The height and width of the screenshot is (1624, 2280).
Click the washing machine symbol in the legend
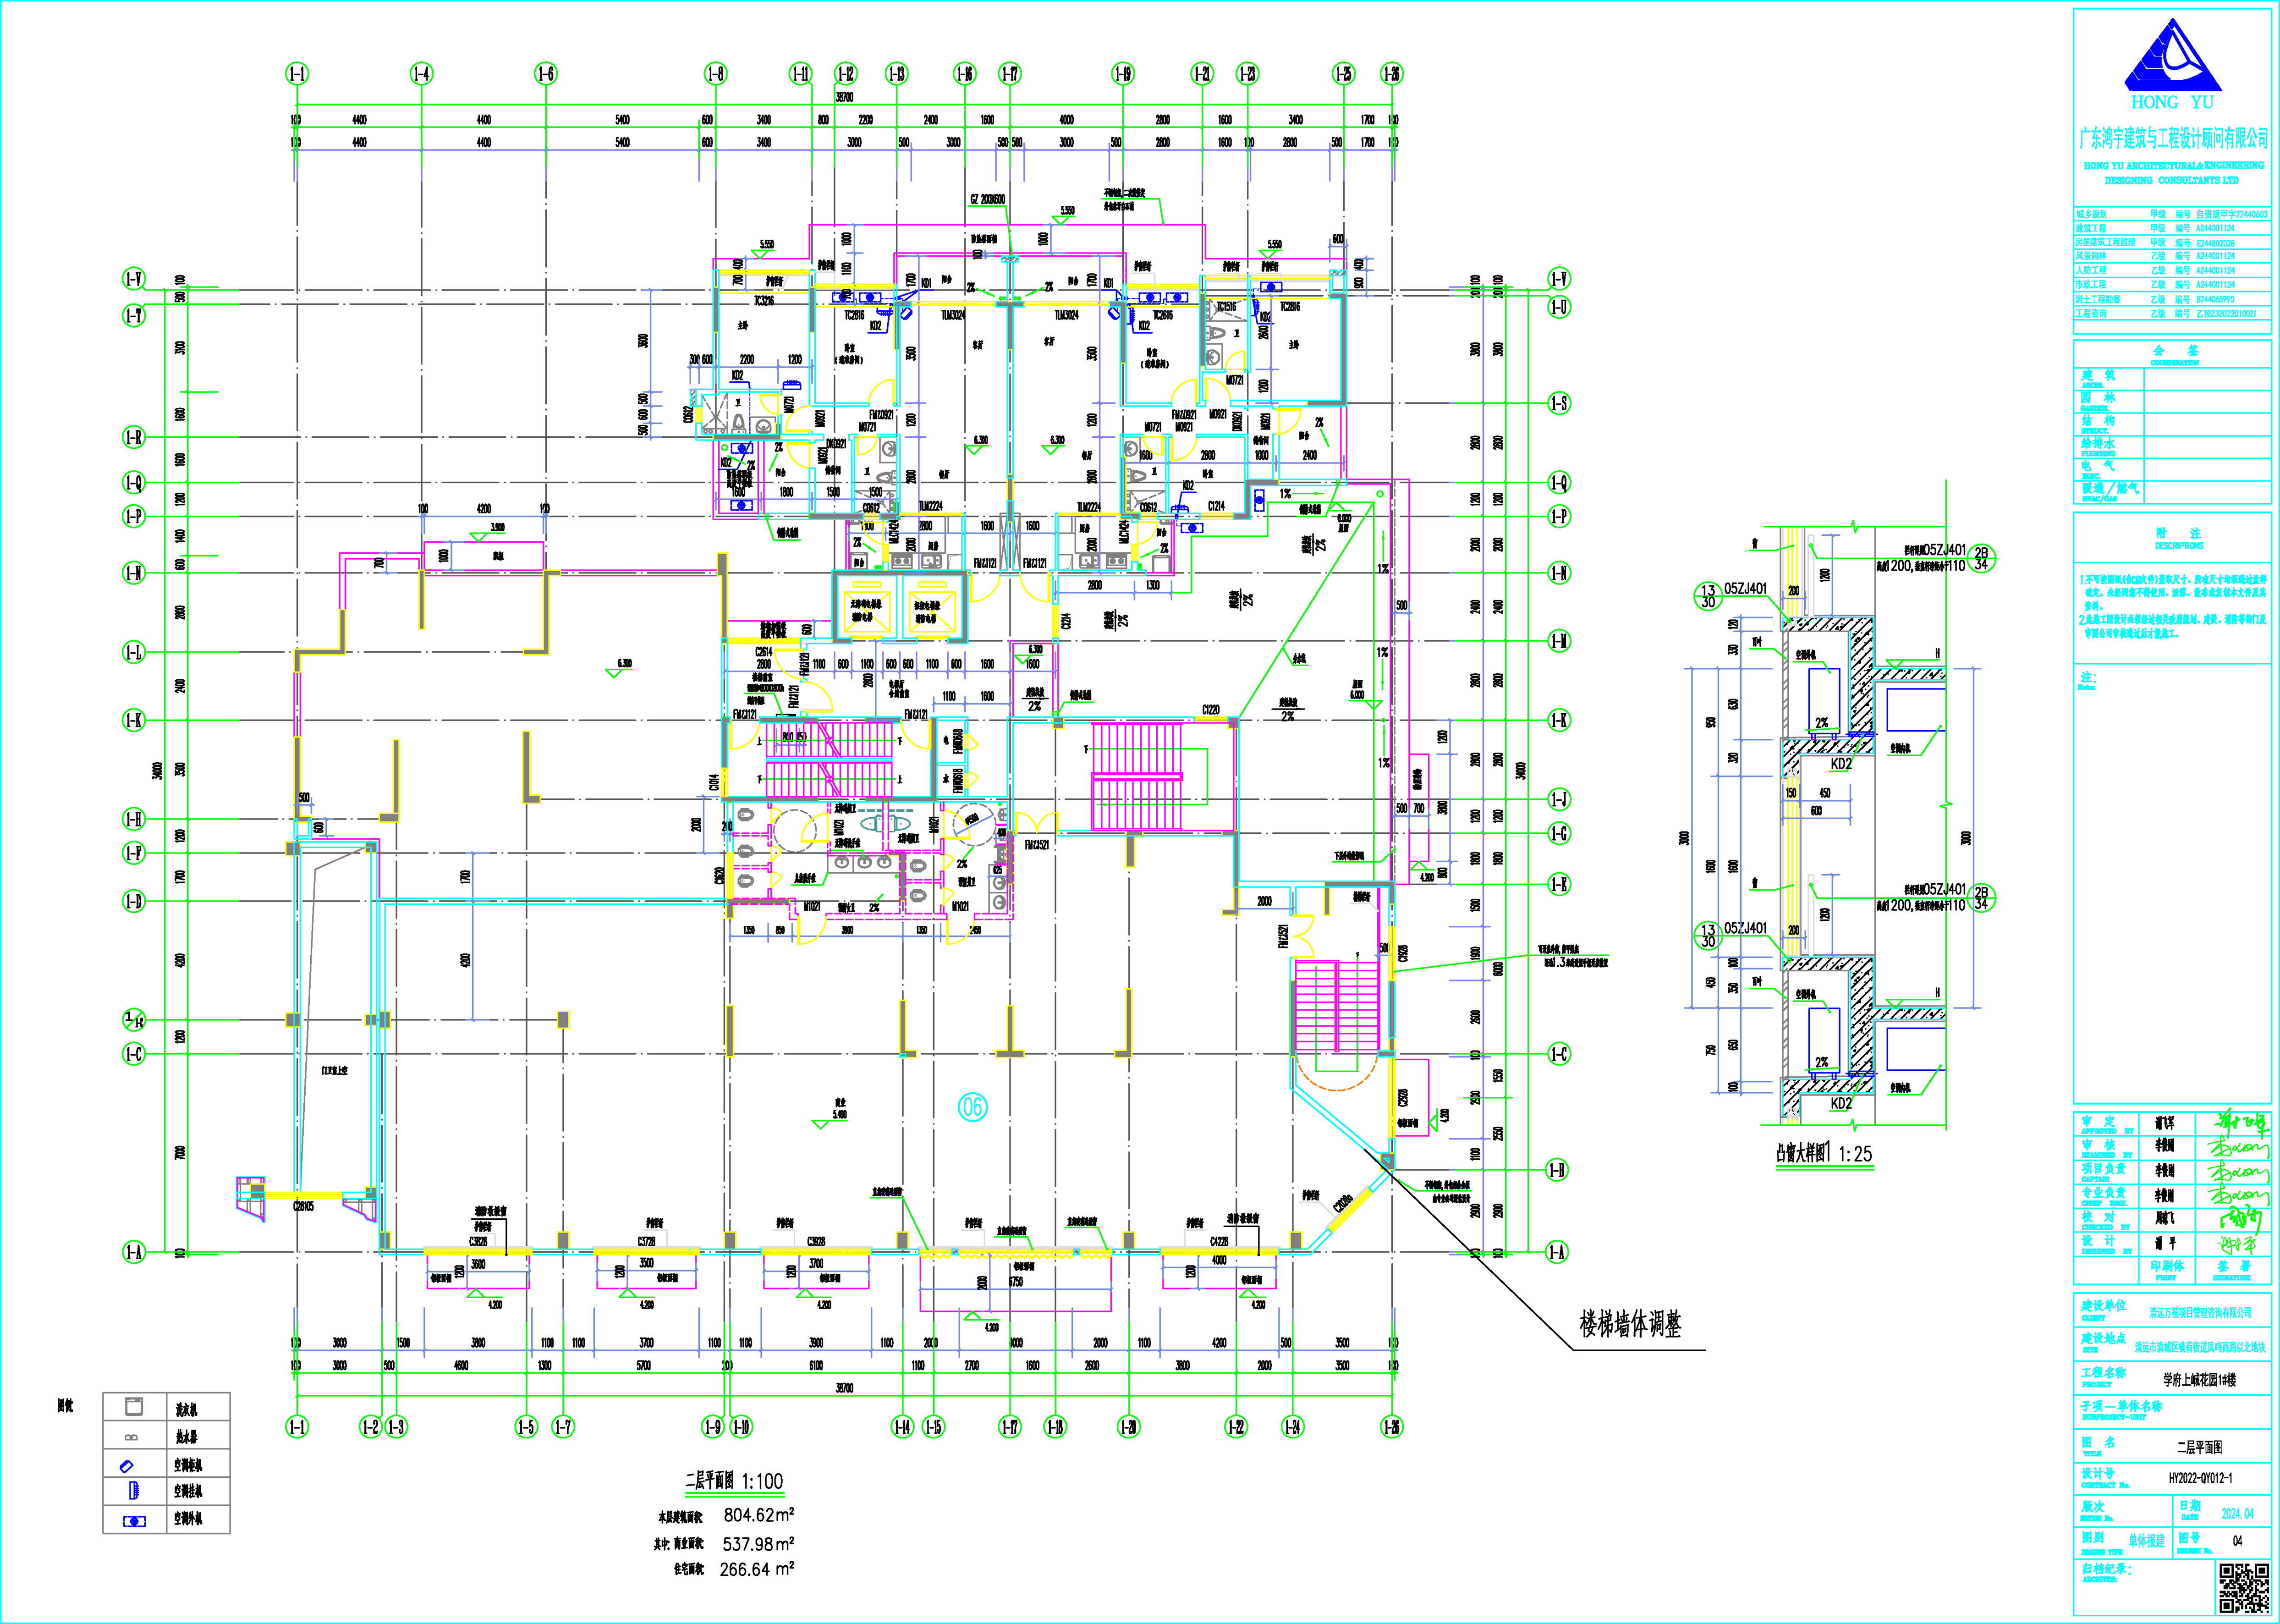[134, 1407]
